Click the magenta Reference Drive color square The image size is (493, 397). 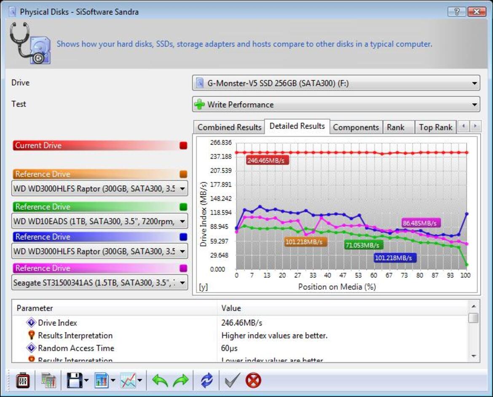[x=183, y=268]
